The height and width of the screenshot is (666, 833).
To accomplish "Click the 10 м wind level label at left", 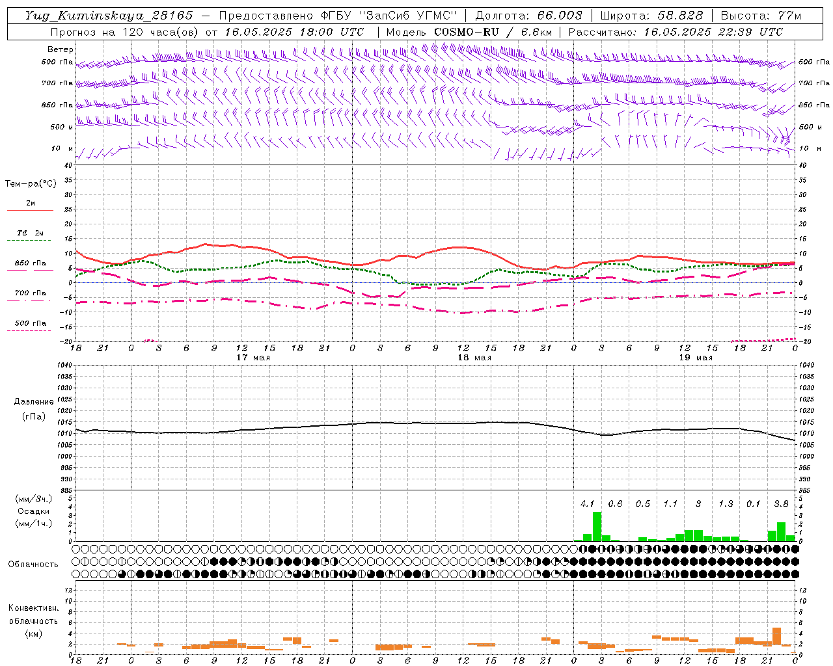I will [62, 149].
